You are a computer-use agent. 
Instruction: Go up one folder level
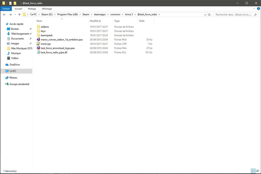[x=19, y=15]
